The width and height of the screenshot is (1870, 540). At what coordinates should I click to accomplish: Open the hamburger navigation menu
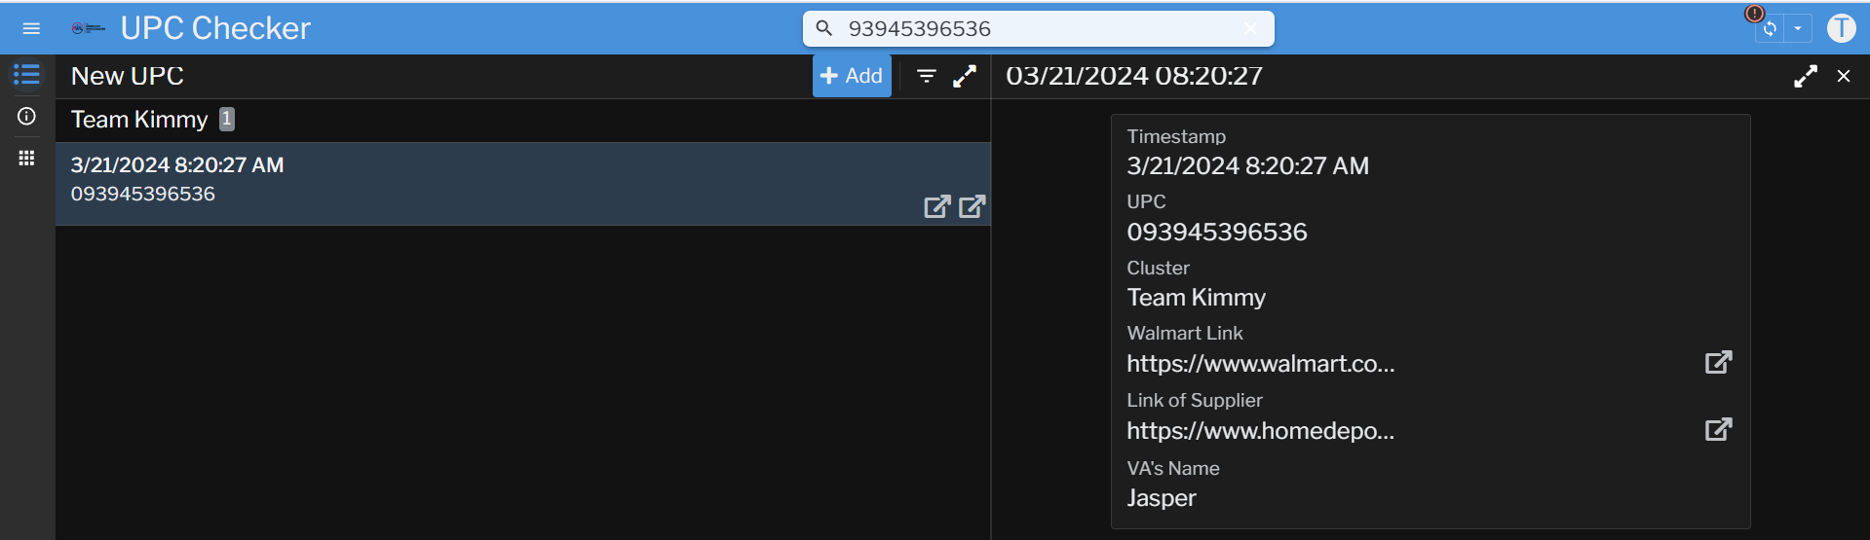tap(31, 28)
